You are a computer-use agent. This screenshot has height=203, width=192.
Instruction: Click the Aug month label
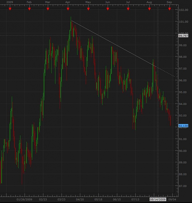149,2
